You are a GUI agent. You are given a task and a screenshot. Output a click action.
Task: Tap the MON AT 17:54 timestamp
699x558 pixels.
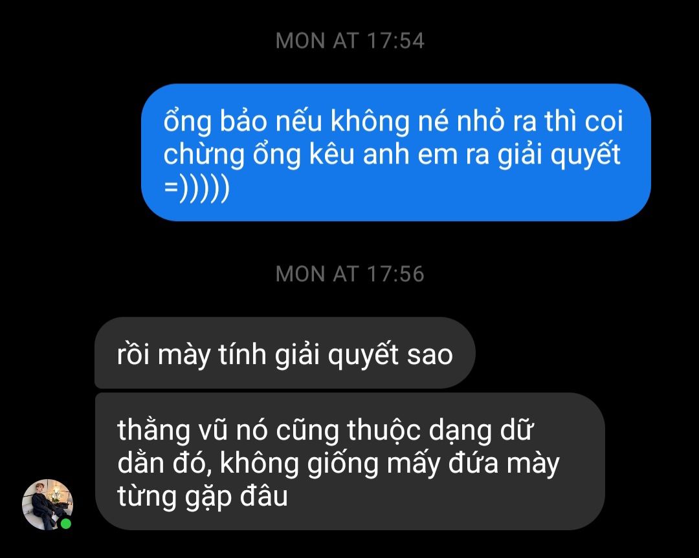[x=350, y=41]
